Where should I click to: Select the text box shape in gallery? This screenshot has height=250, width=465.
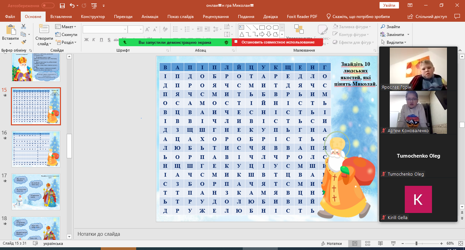click(242, 28)
